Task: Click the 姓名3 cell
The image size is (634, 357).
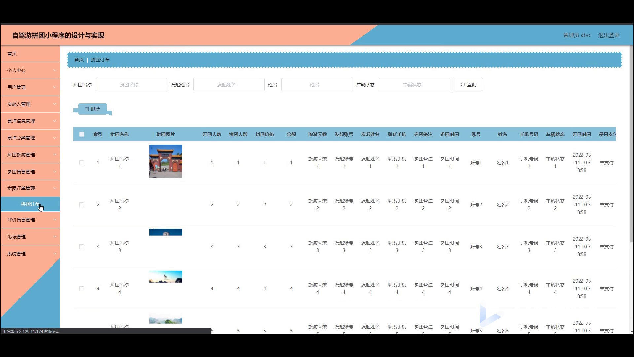Action: coord(503,247)
